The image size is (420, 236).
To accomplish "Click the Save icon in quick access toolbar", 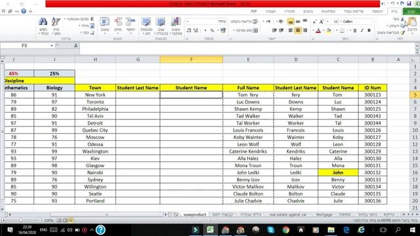I will coord(409,3).
